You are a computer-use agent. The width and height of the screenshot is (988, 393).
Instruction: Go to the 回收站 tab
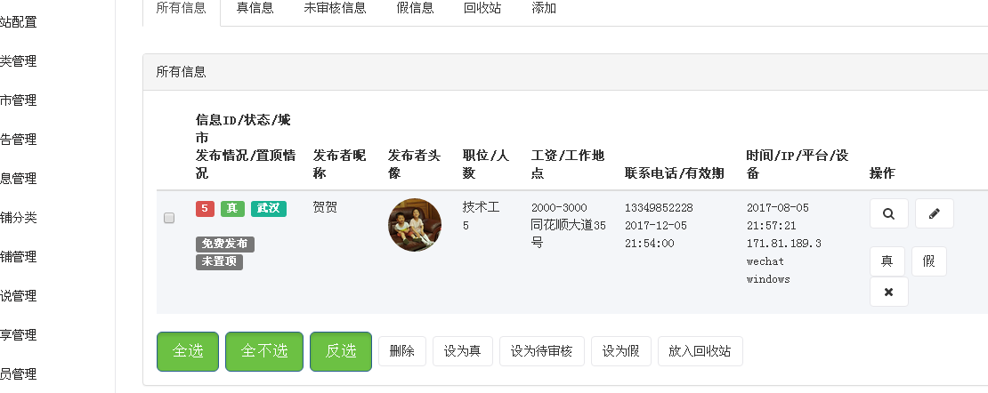point(482,9)
